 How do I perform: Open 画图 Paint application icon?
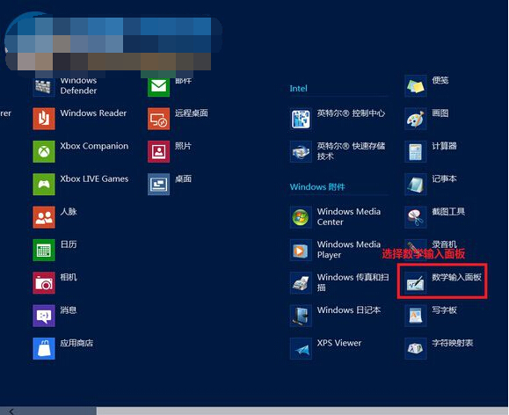pyautogui.click(x=416, y=119)
